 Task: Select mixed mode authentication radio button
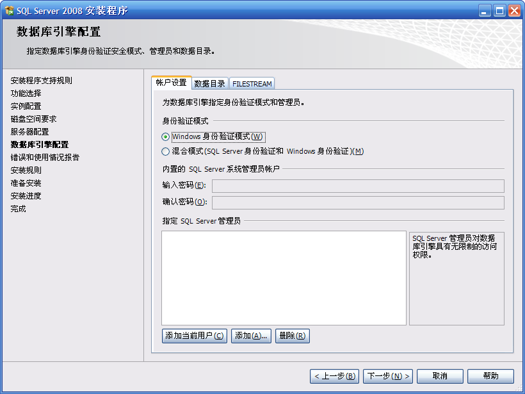pyautogui.click(x=166, y=152)
